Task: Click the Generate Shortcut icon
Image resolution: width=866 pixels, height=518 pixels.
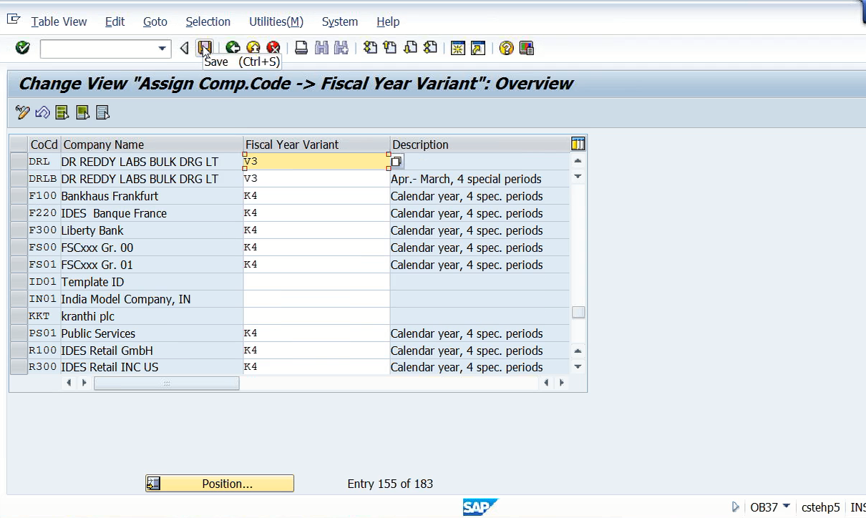Action: 478,48
